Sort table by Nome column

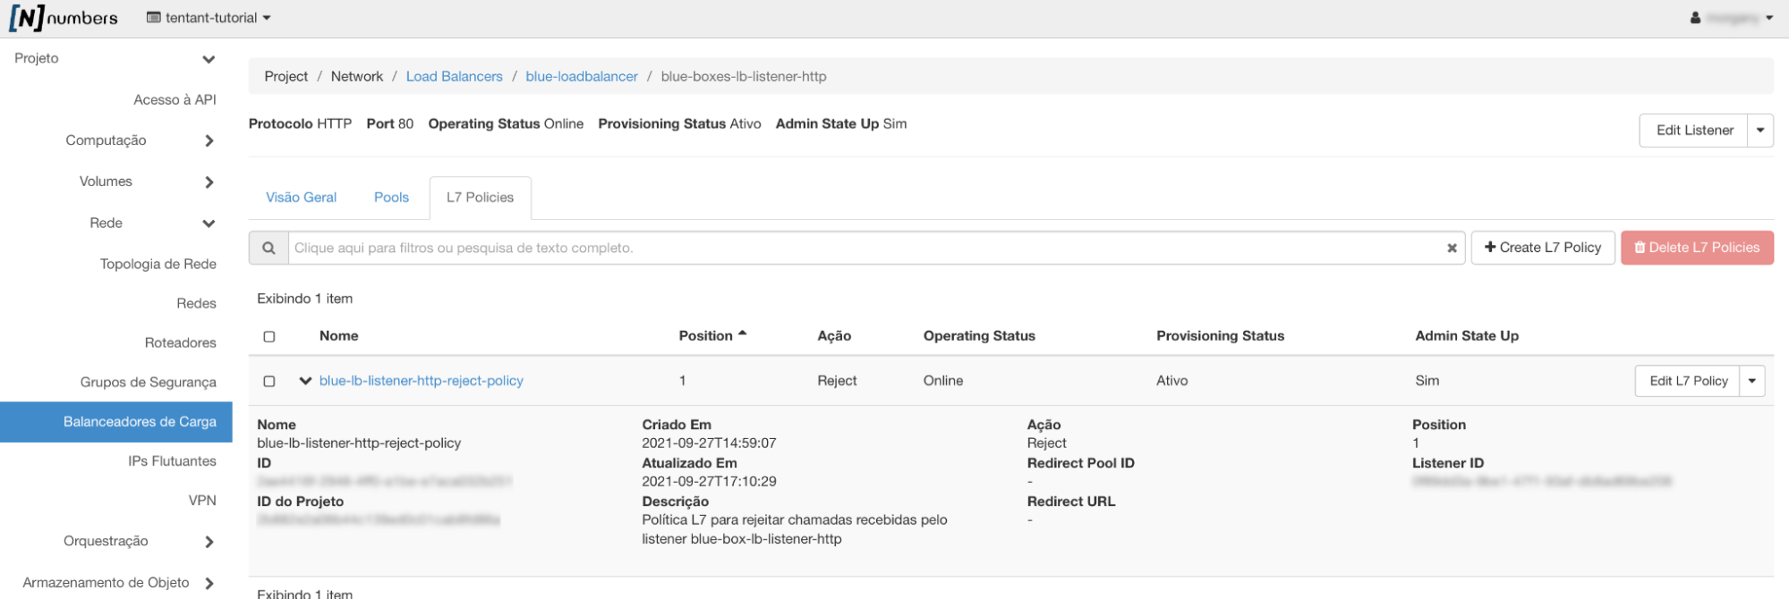338,336
